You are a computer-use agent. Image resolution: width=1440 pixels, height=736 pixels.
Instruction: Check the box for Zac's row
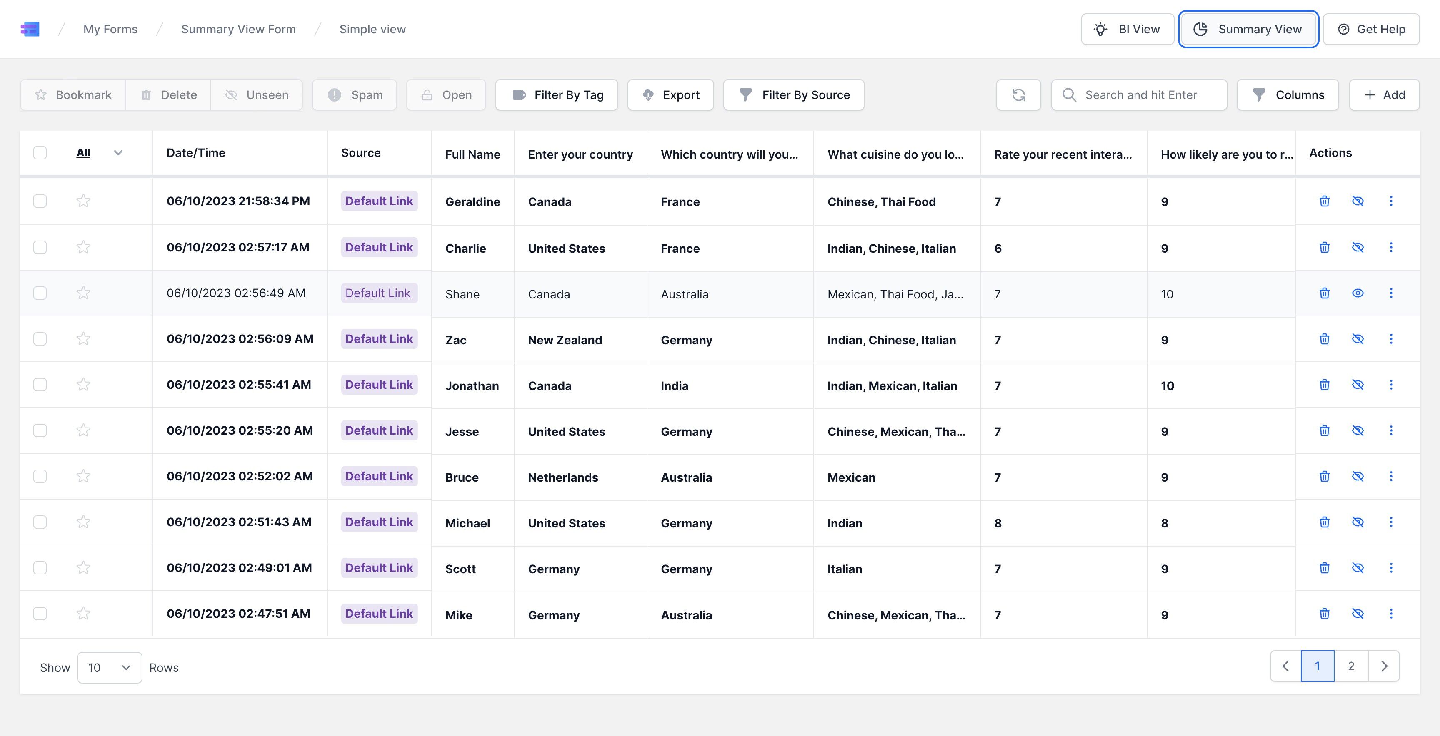[x=40, y=338]
